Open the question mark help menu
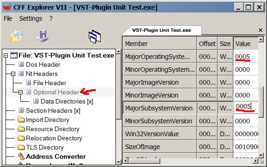This screenshot has width=267, height=167. coord(51,18)
